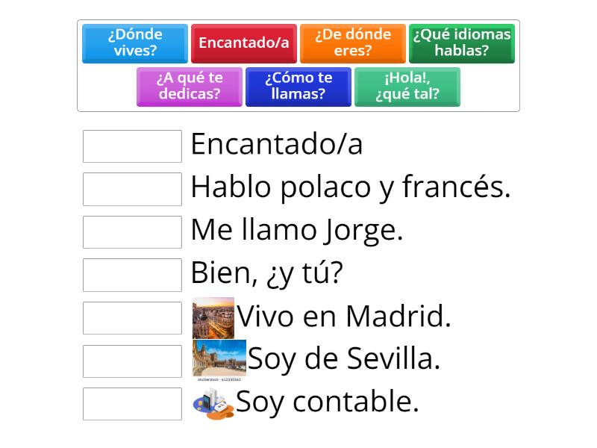Choose the green "¿Qué idiomas hablas?" tile
The height and width of the screenshot is (448, 597).
point(461,43)
